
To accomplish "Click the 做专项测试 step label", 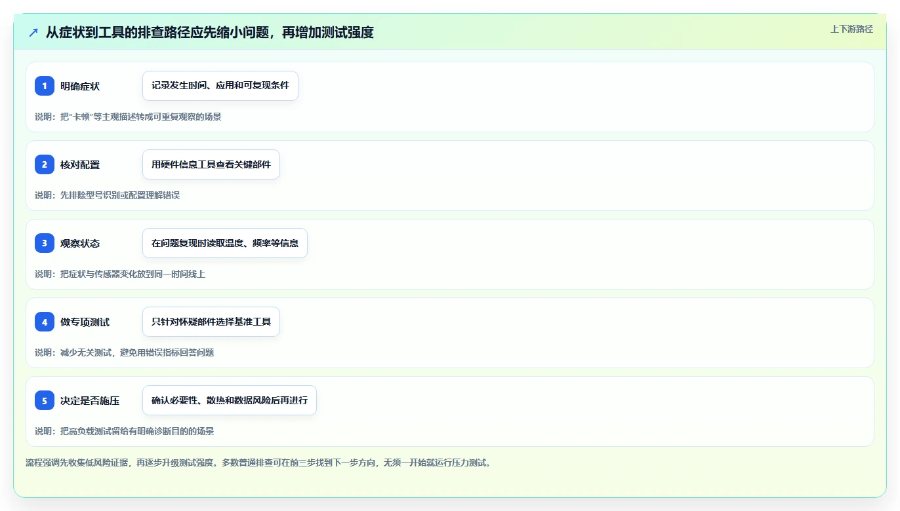I will (x=85, y=322).
